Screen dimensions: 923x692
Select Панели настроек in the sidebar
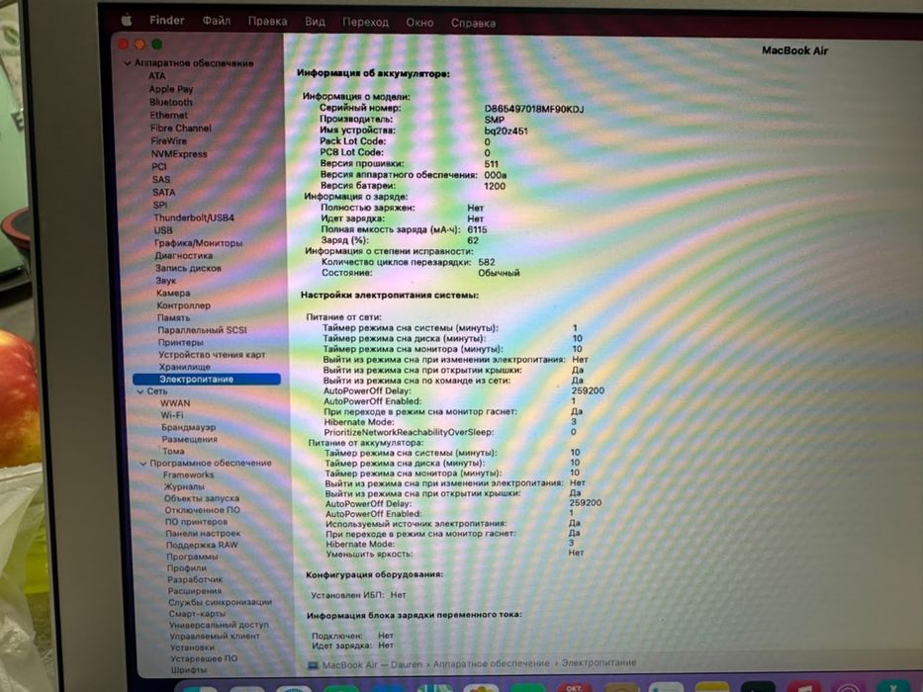[x=203, y=534]
